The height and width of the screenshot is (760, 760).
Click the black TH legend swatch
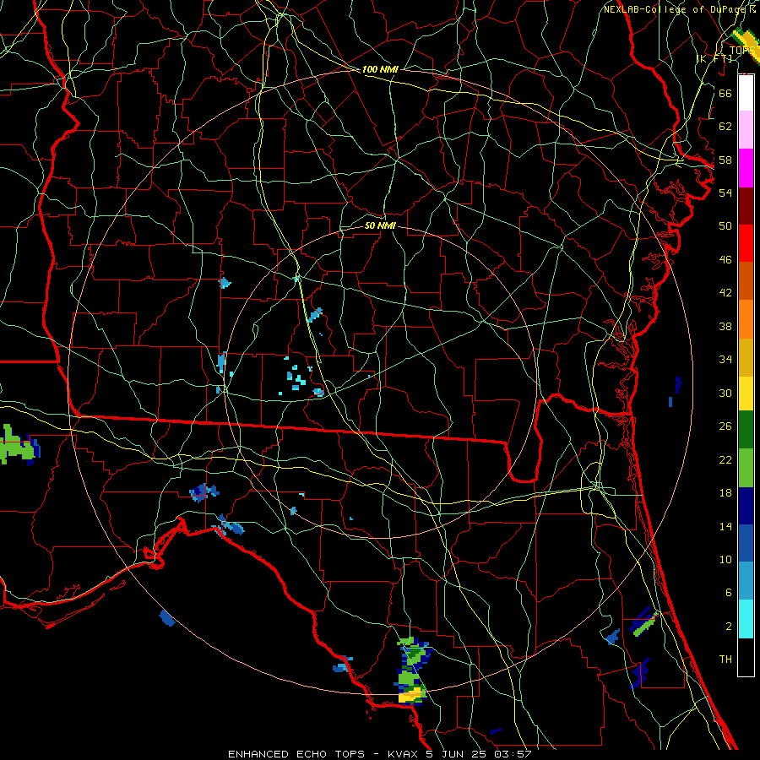pos(746,657)
